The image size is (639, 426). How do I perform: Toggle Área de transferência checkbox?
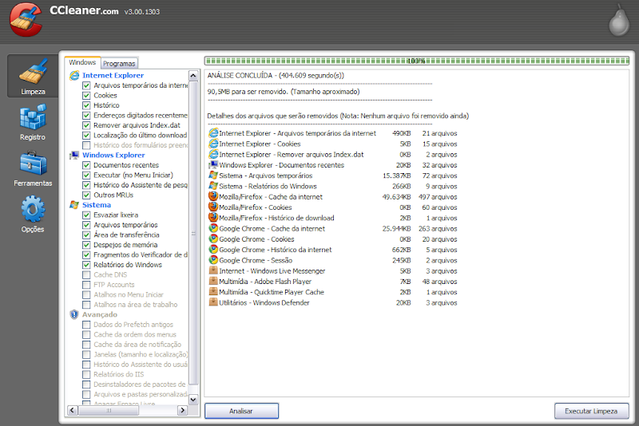click(86, 235)
